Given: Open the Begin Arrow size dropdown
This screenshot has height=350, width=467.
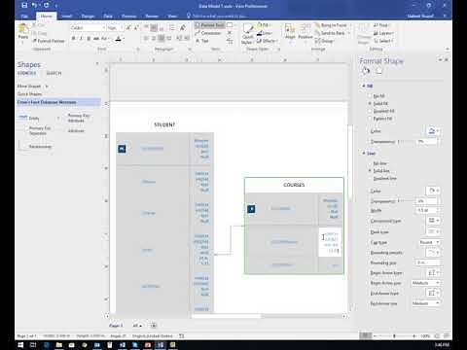Looking at the screenshot, I should [426, 283].
